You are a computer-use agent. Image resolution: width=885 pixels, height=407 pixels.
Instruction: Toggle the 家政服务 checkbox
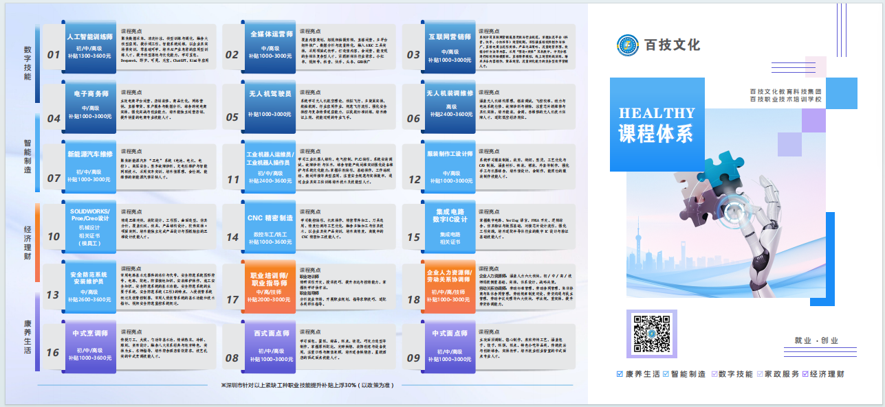tap(759, 374)
